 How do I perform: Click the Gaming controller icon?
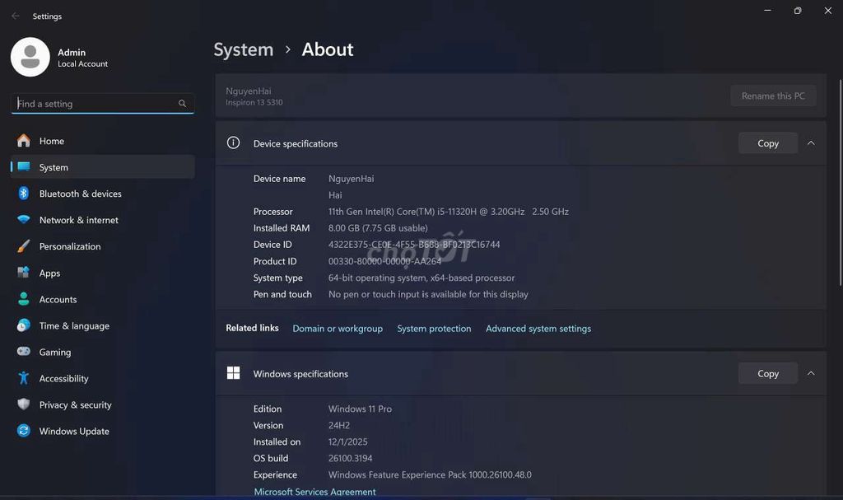pos(24,352)
